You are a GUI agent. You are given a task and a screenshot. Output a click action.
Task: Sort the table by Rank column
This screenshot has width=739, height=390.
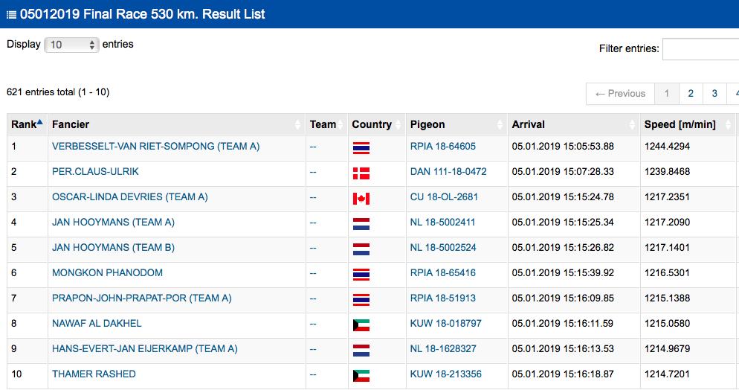coord(27,124)
